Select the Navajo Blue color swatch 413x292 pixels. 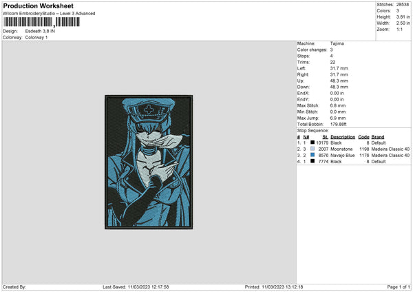tap(313, 155)
